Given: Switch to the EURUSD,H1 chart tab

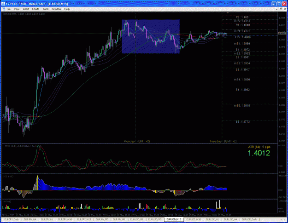Looking at the screenshot, I should tap(212, 219).
